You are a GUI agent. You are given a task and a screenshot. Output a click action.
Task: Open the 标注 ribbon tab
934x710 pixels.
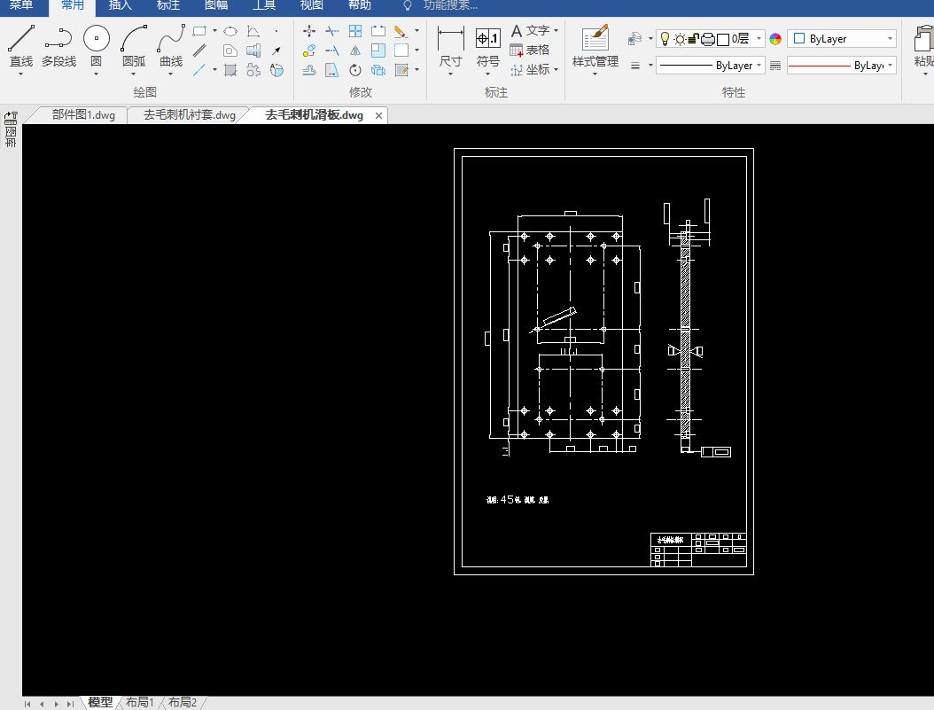pos(168,6)
